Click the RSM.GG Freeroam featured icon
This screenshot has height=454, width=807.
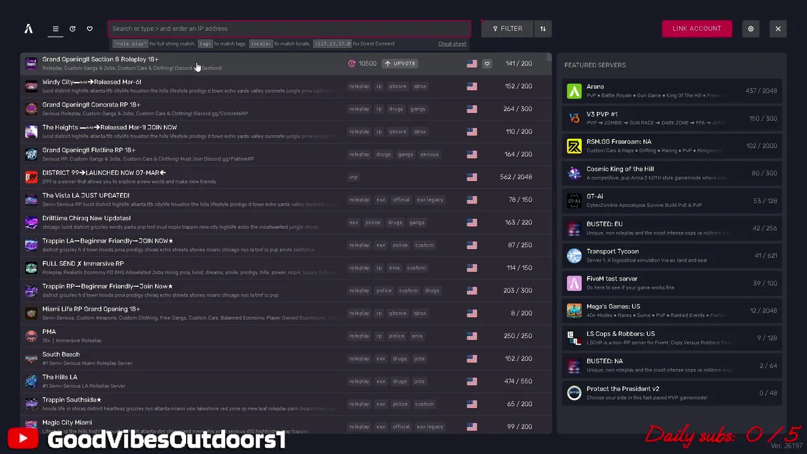pyautogui.click(x=574, y=146)
